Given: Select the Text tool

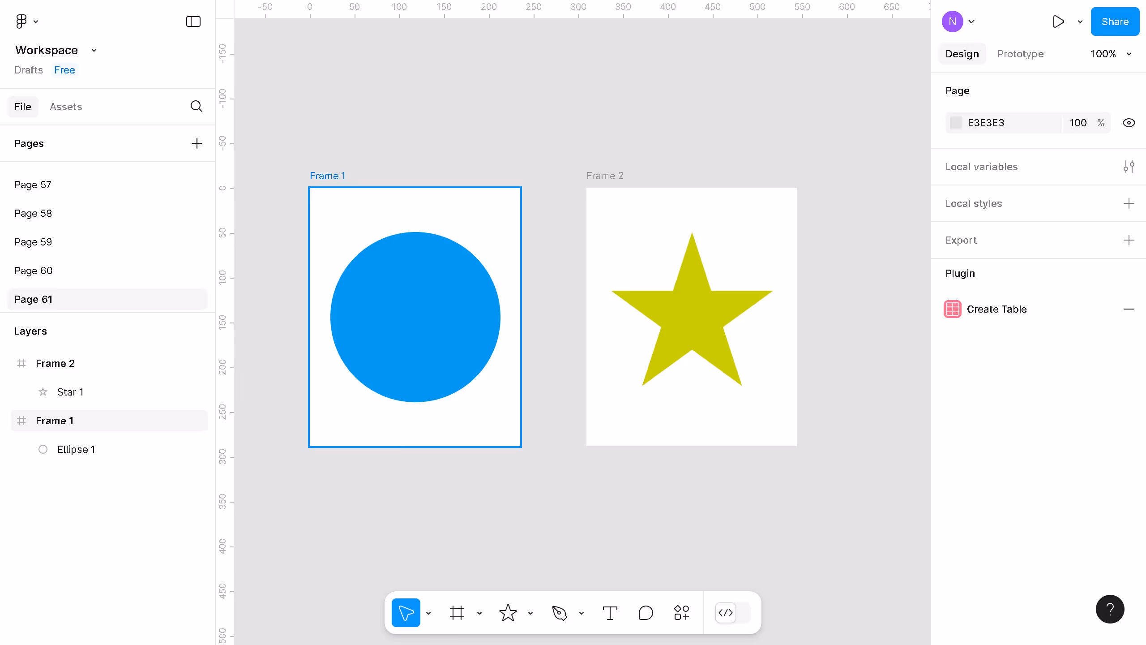Looking at the screenshot, I should pos(610,613).
